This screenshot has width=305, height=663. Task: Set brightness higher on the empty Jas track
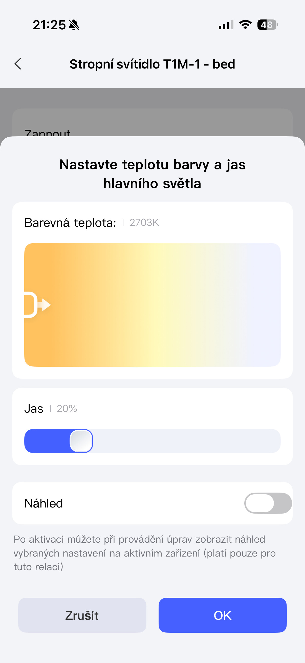pyautogui.click(x=185, y=441)
